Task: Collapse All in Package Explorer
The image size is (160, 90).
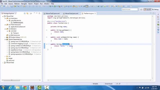Action: click(25, 13)
